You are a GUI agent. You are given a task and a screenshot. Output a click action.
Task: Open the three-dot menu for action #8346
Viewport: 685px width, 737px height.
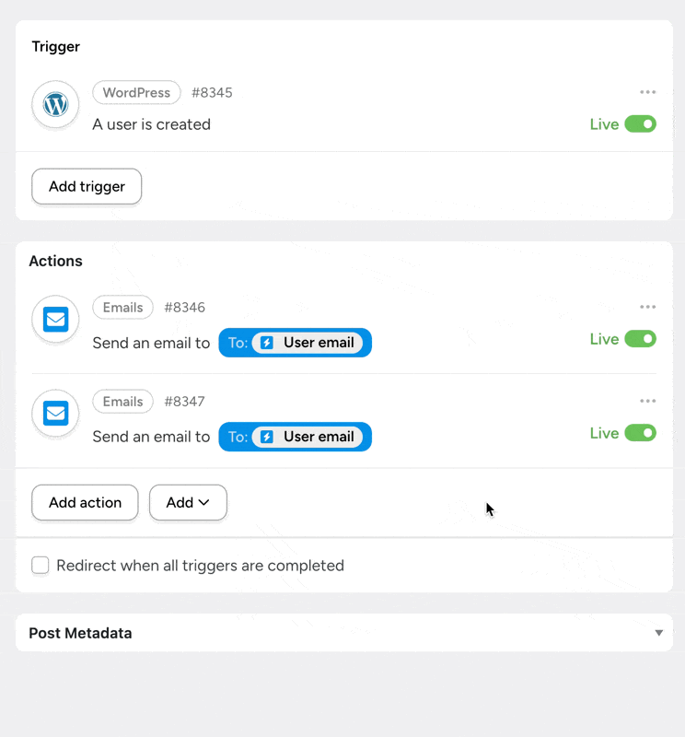point(648,307)
